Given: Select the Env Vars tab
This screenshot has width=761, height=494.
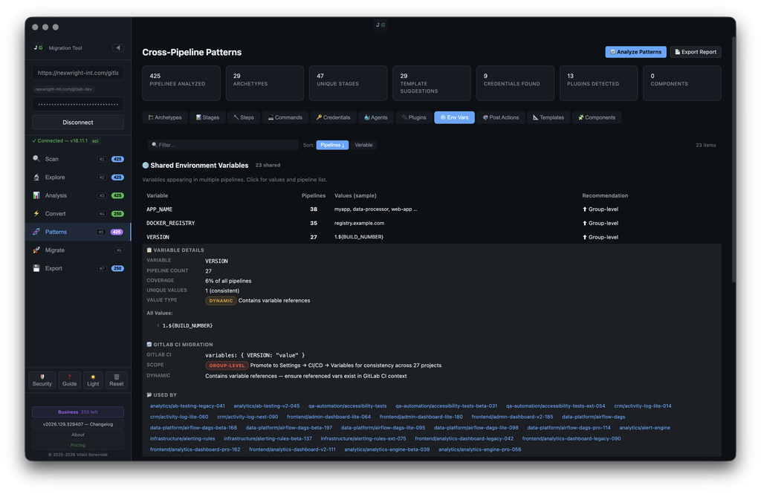Looking at the screenshot, I should coord(454,117).
